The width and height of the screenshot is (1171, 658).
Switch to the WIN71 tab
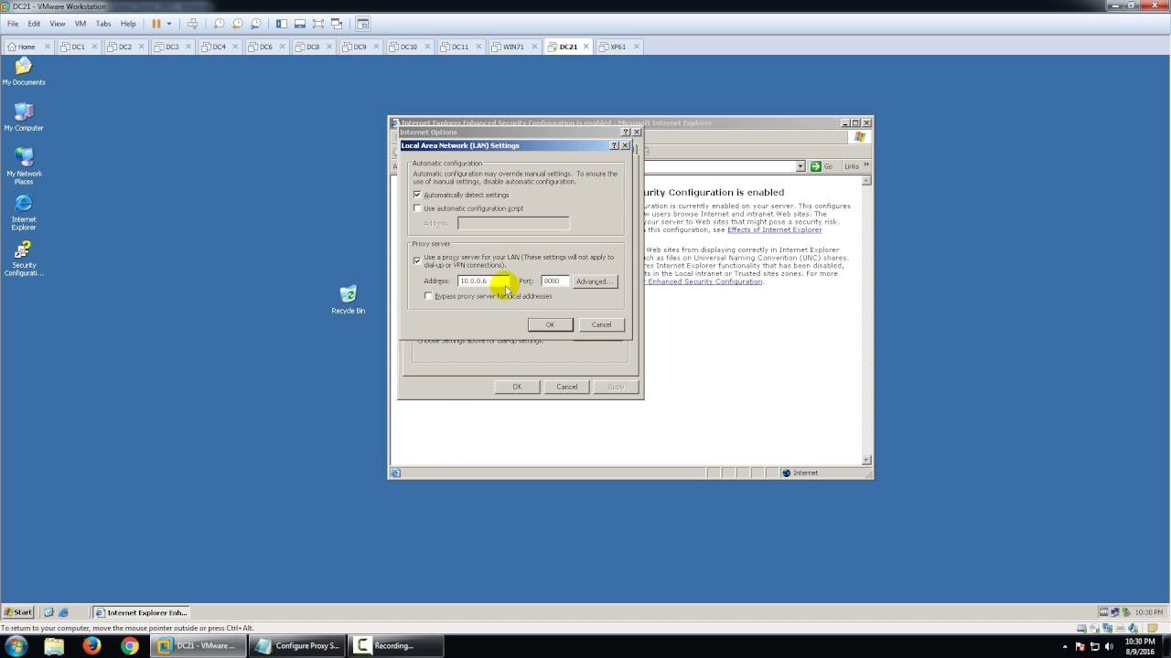coord(513,47)
